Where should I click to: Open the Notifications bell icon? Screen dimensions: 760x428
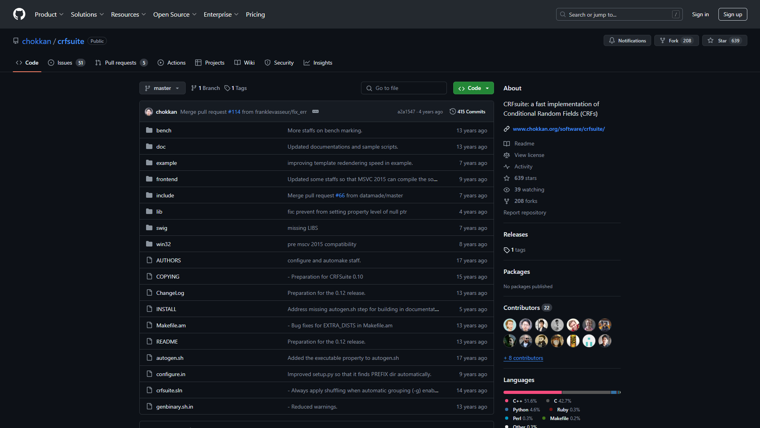coord(612,40)
